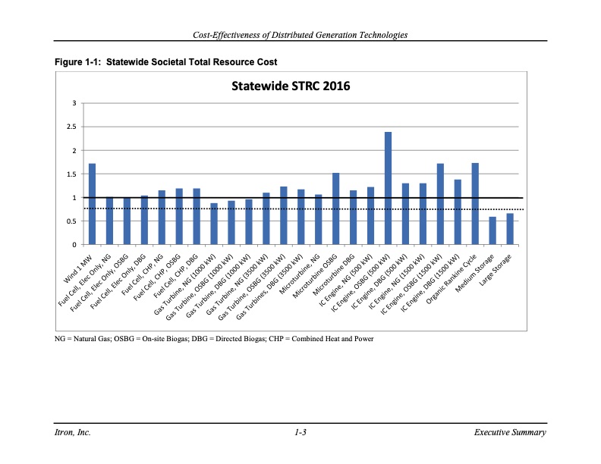Click the Wind 1 MW axis label
Image resolution: width=601 pixels, height=464 pixels.
(80, 263)
